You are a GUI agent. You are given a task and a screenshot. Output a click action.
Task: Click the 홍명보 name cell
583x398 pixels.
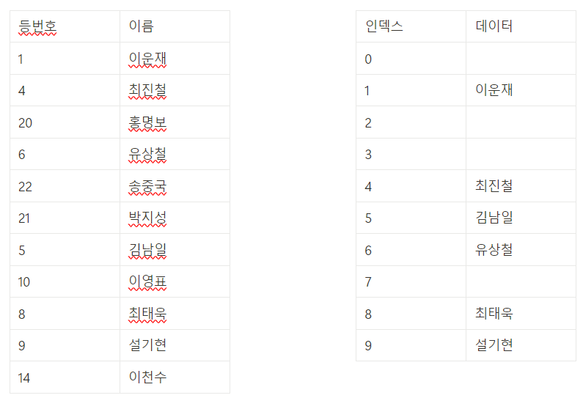[x=147, y=122]
